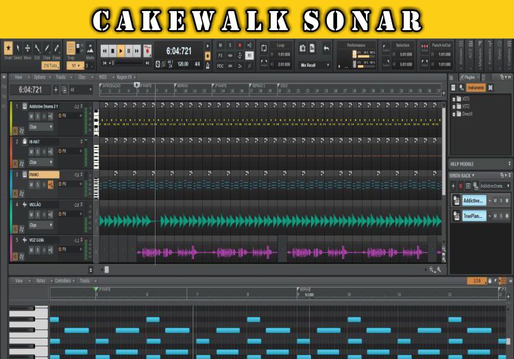Open the Track view Options menu
This screenshot has height=359, width=514.
pyautogui.click(x=41, y=77)
